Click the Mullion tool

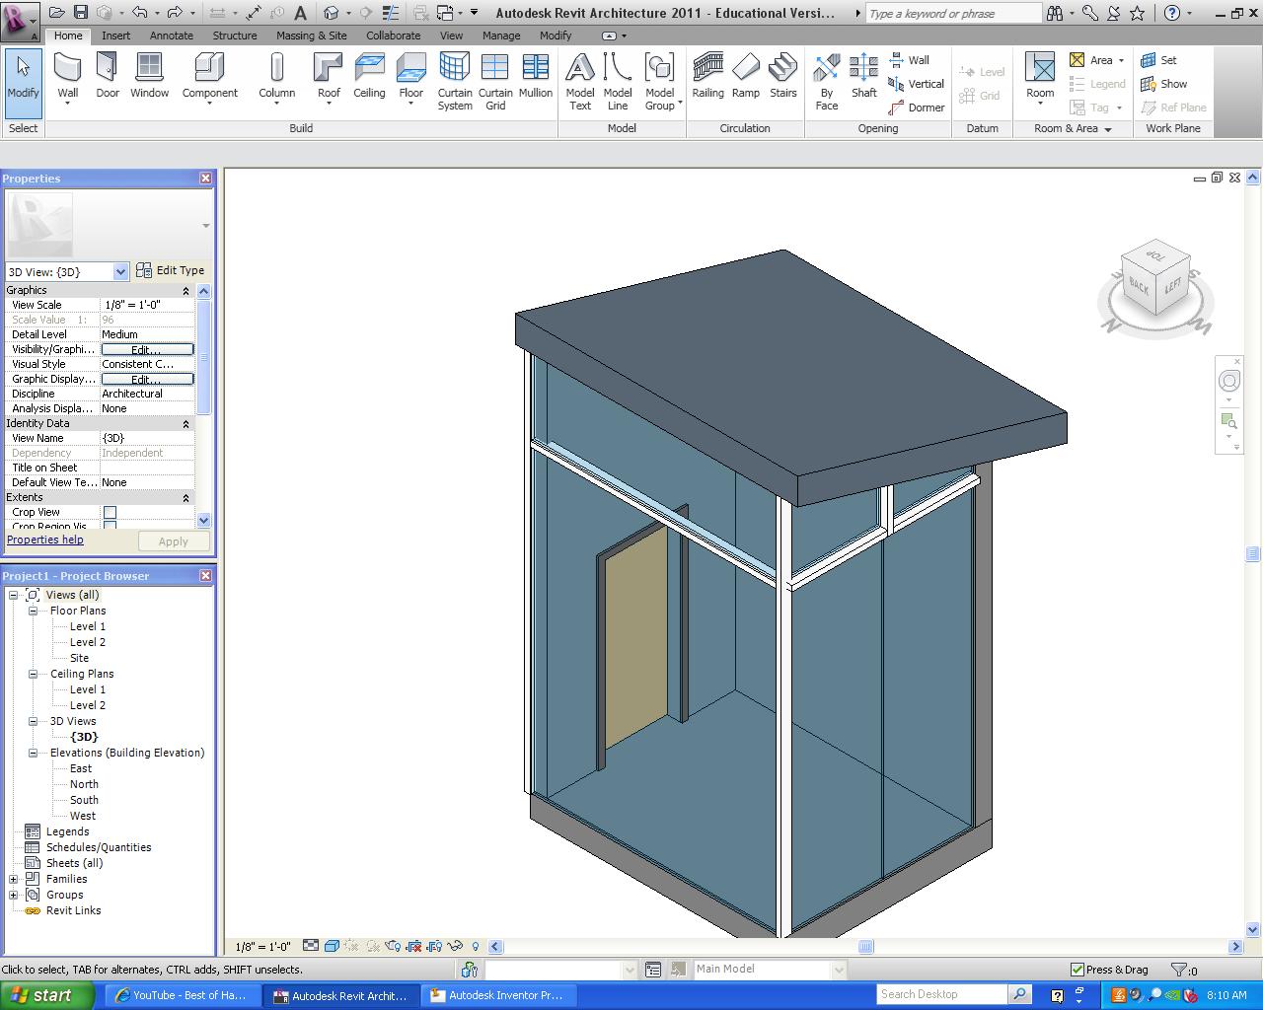tap(535, 77)
